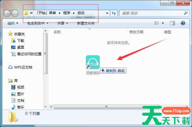Open the 共享 menu
Viewport: 192px width, 127px height.
point(63,23)
